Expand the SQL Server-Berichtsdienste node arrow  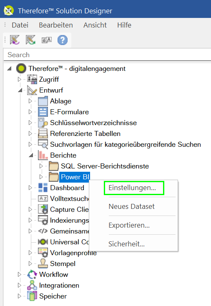click(x=41, y=166)
